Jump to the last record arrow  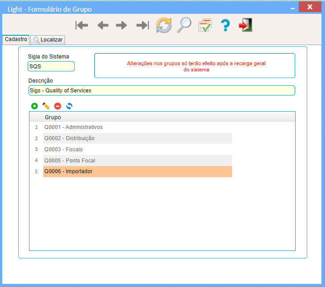[142, 25]
